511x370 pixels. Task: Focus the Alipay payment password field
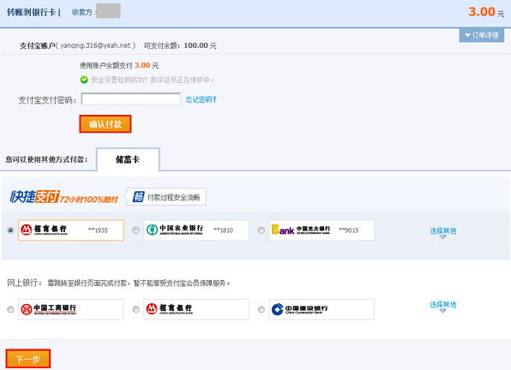coord(131,99)
